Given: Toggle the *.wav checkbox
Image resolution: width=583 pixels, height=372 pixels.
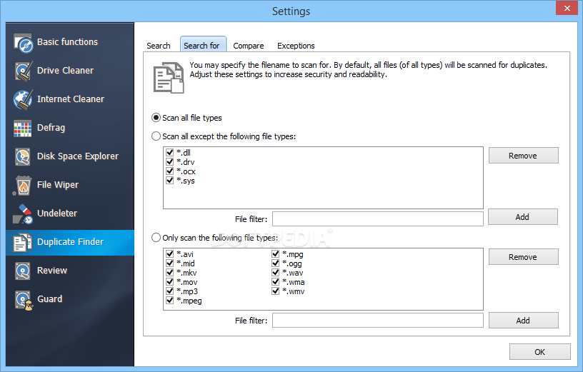Looking at the screenshot, I should tap(276, 273).
